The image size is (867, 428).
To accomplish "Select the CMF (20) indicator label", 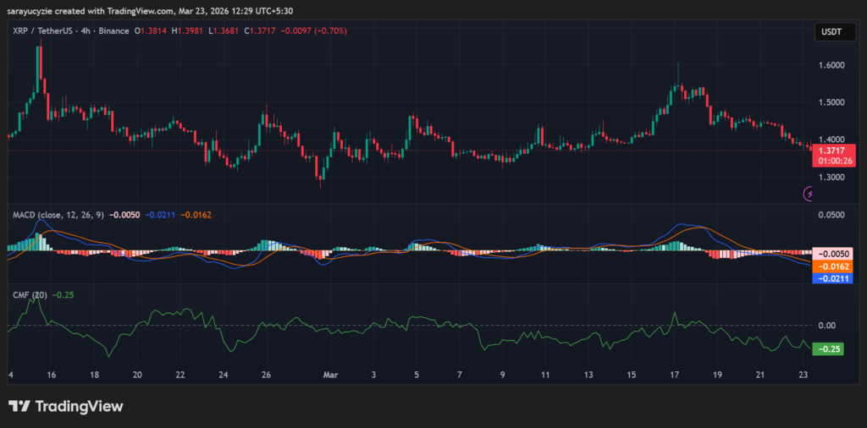I will point(30,295).
